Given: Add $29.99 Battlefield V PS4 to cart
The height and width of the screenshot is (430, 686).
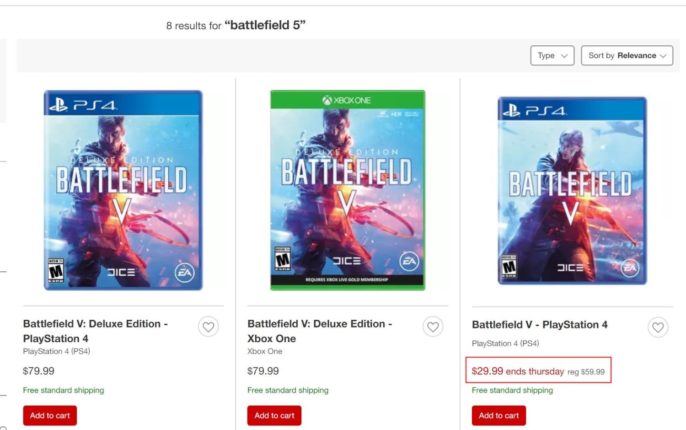Looking at the screenshot, I should [498, 415].
